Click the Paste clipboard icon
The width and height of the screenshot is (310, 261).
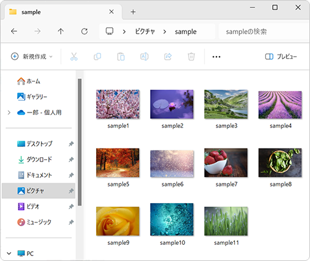pos(121,57)
